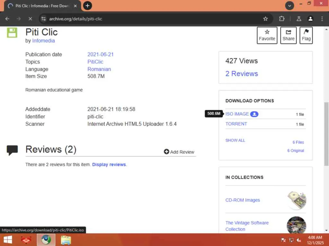Open the CD-ROM Images collection link
Image resolution: width=329 pixels, height=246 pixels.
click(243, 200)
